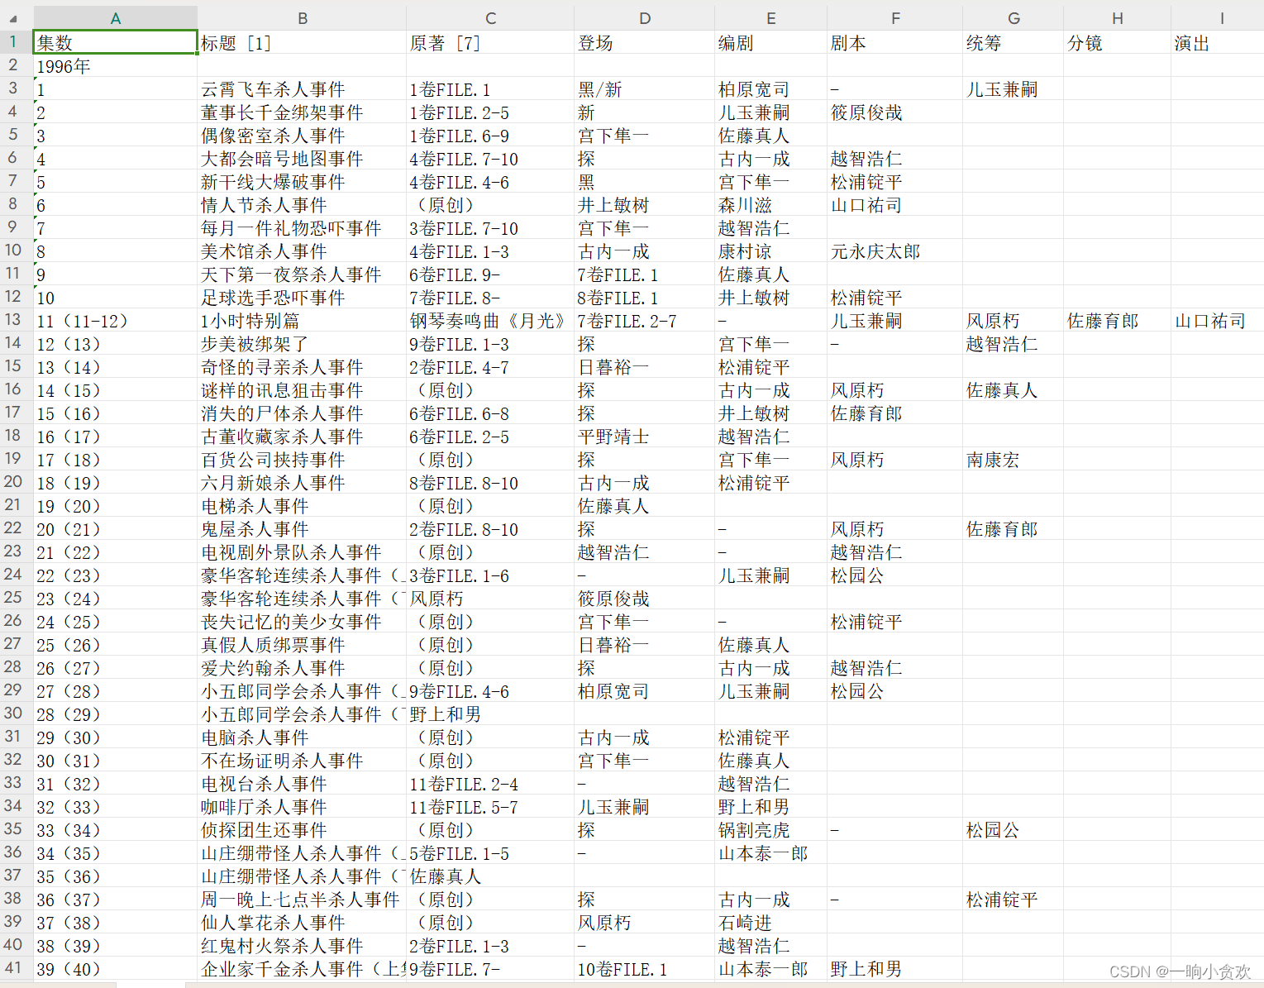The image size is (1264, 988).
Task: Select row 13 header
Action: pos(17,320)
